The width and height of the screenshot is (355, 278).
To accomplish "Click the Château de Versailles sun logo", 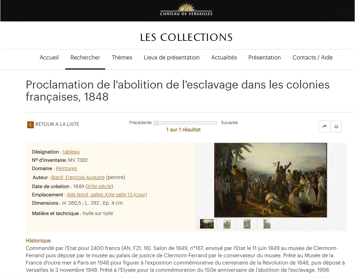I will (x=186, y=9).
